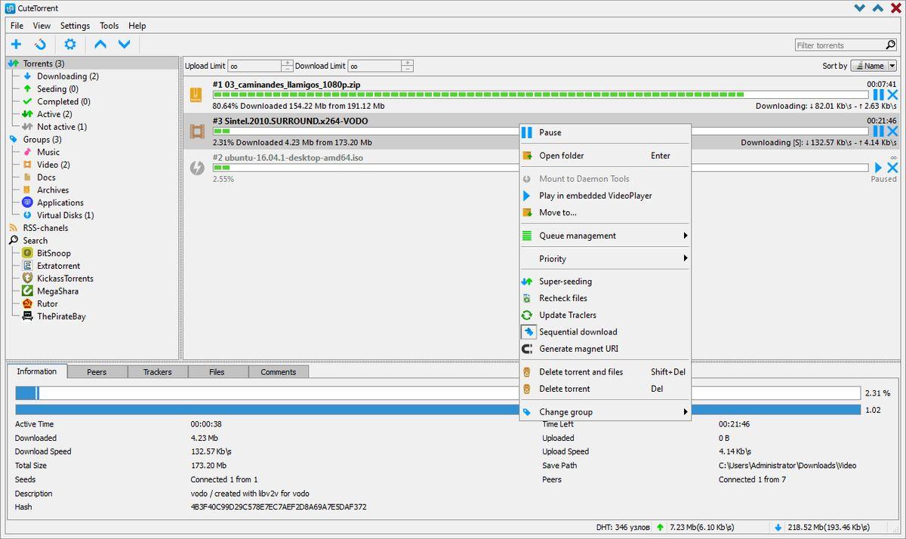The image size is (906, 539).
Task: Show Seeding (0) torrents
Action: click(57, 89)
